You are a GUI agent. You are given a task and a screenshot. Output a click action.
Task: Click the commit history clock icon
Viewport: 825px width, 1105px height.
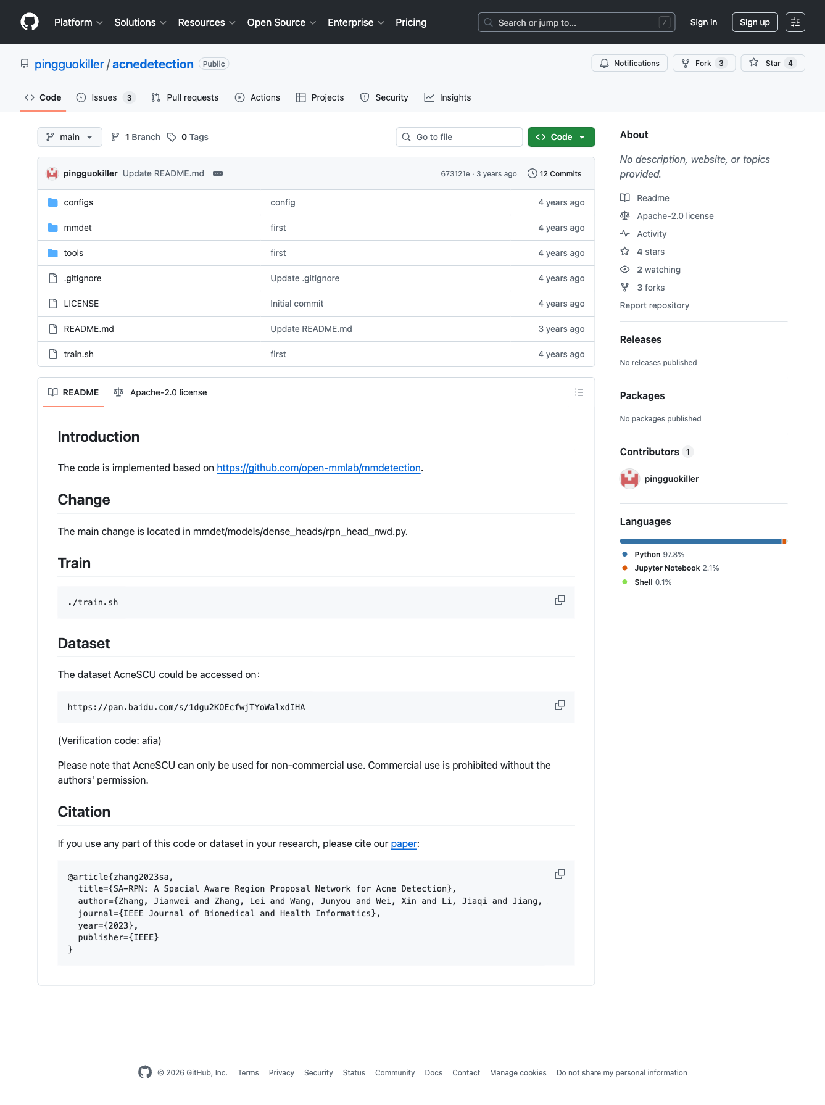point(532,173)
